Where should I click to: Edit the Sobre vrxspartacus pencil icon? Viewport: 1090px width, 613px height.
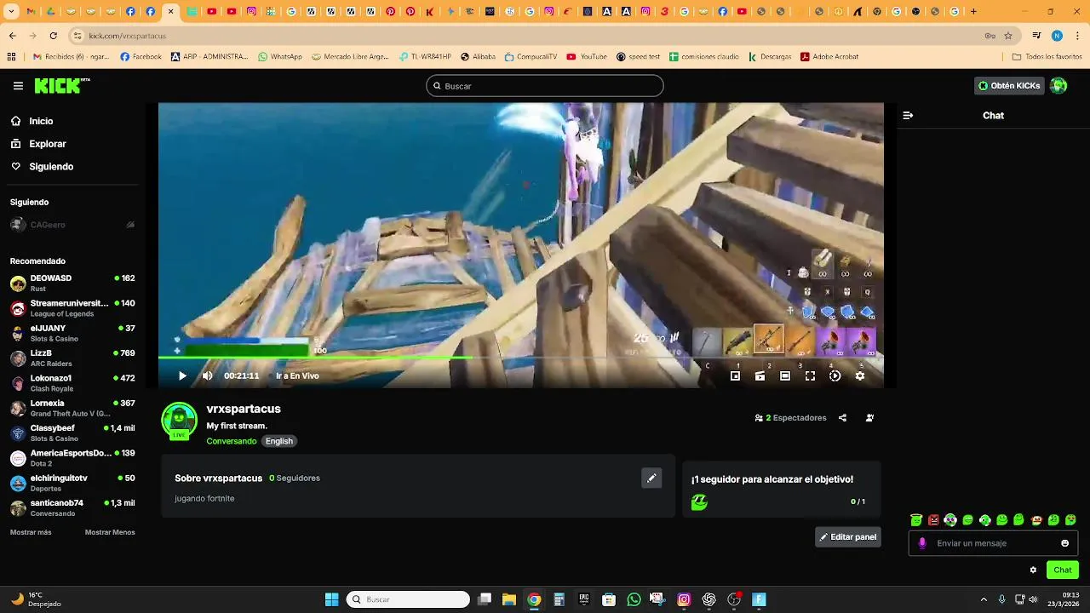tap(651, 478)
